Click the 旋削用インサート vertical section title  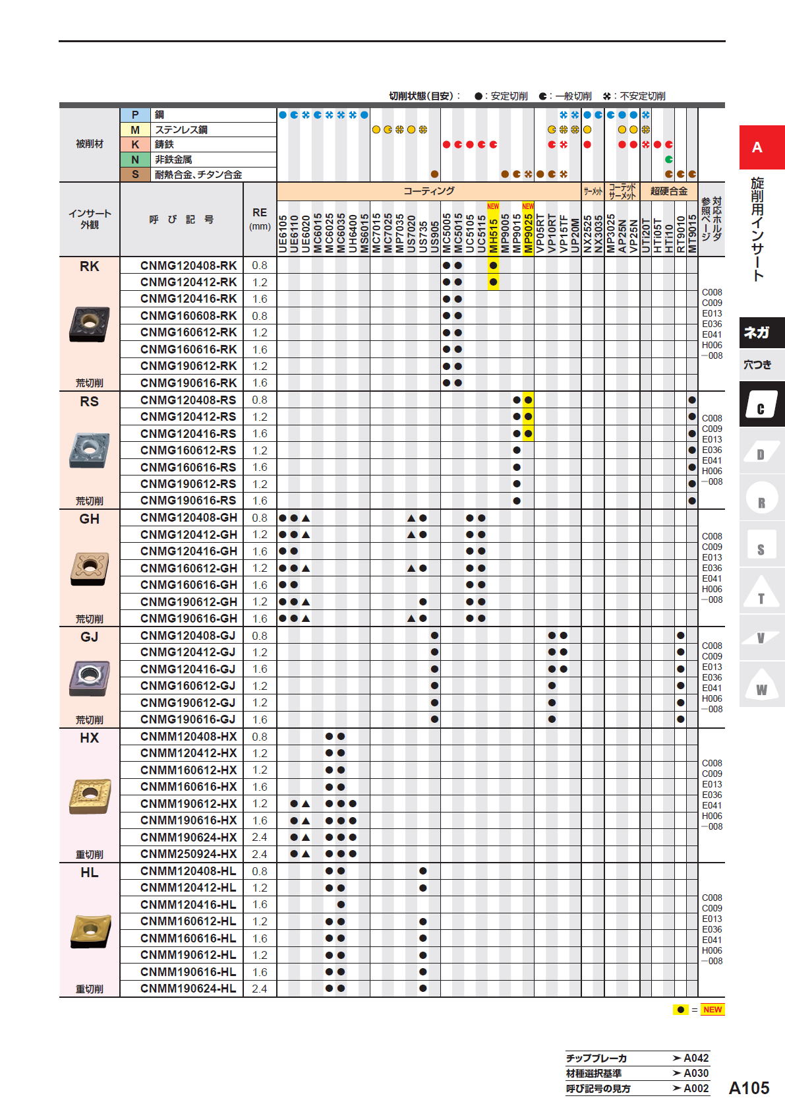(x=758, y=229)
